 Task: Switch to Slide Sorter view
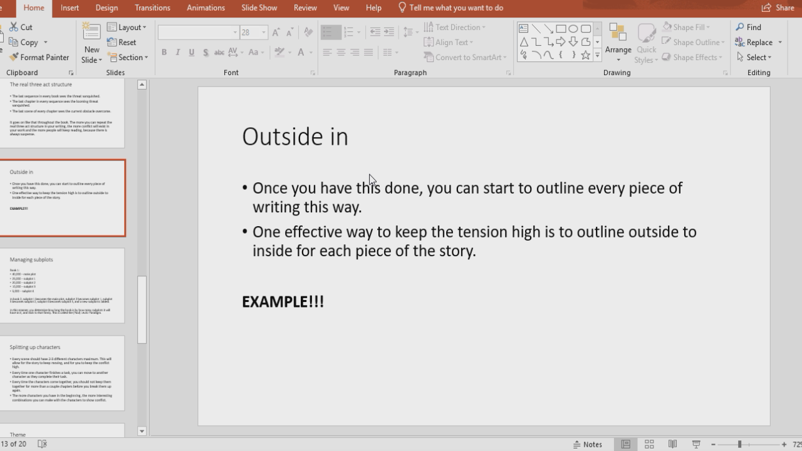(x=648, y=443)
